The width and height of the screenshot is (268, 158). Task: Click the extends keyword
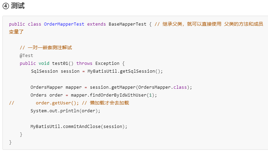(x=96, y=24)
